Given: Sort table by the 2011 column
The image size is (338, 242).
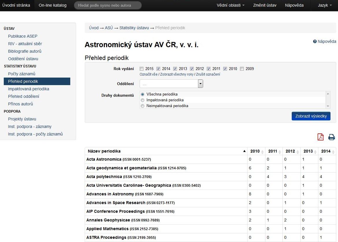Looking at the screenshot, I should (274, 151).
